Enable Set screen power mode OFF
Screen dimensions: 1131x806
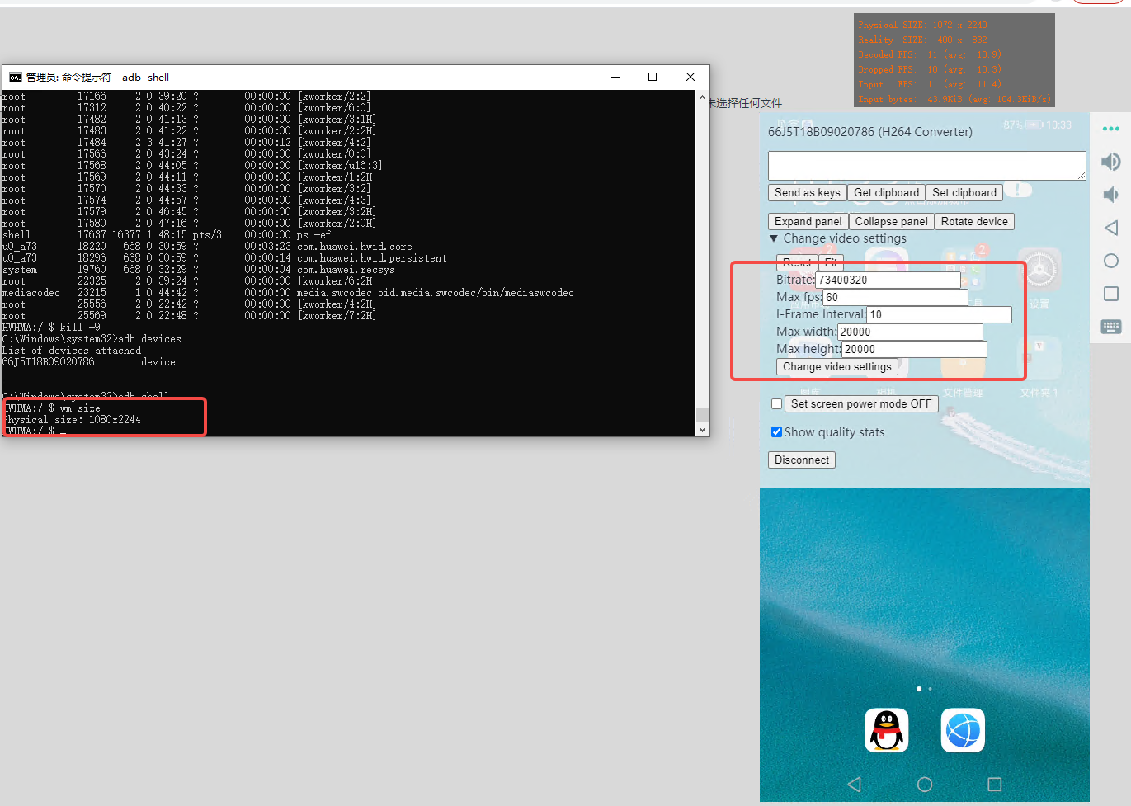pyautogui.click(x=776, y=403)
